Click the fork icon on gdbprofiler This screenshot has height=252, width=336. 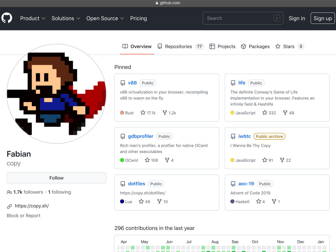coord(167,160)
